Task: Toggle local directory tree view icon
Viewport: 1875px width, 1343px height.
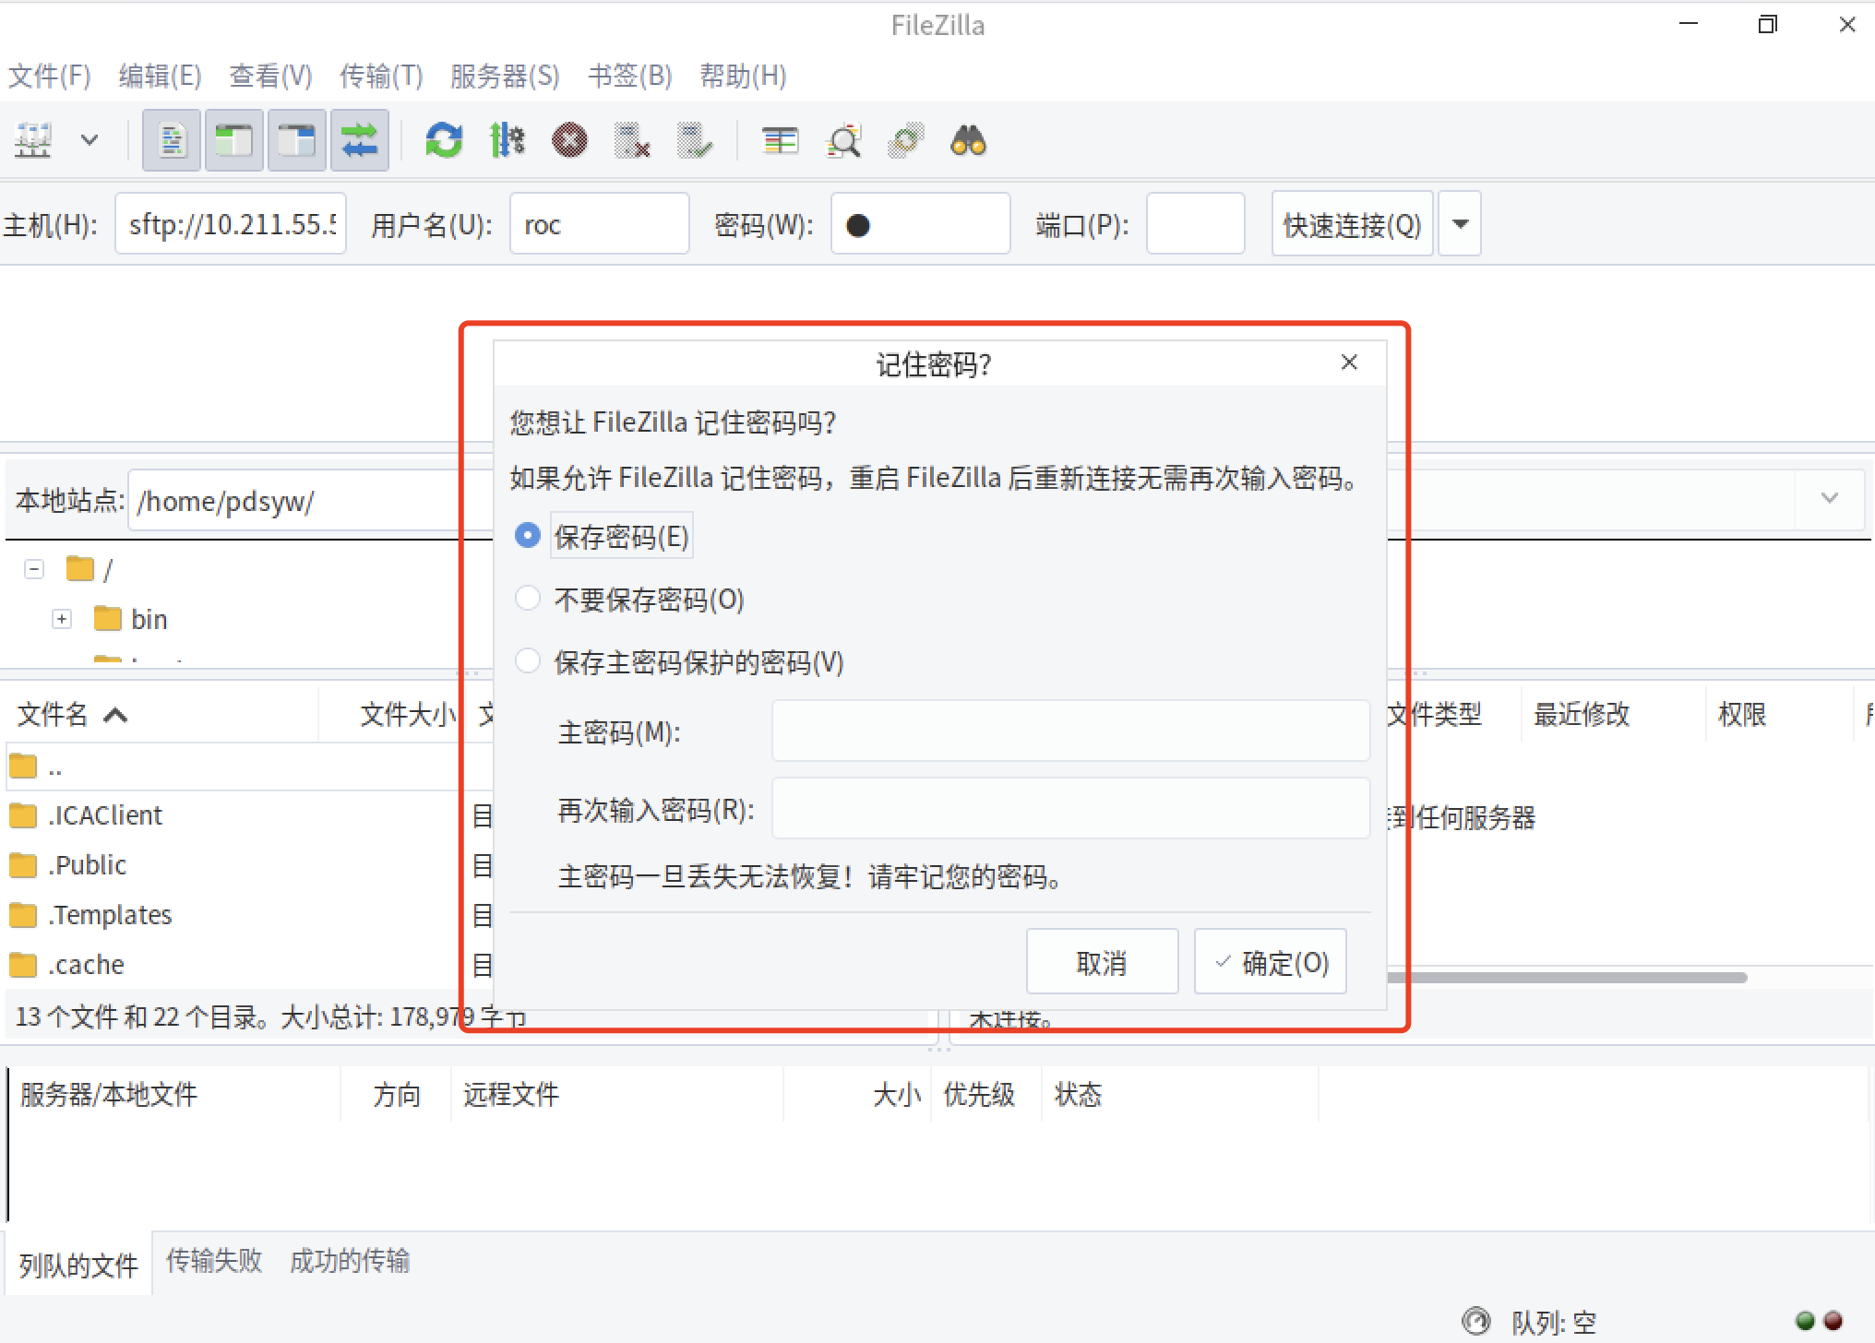Action: click(234, 141)
